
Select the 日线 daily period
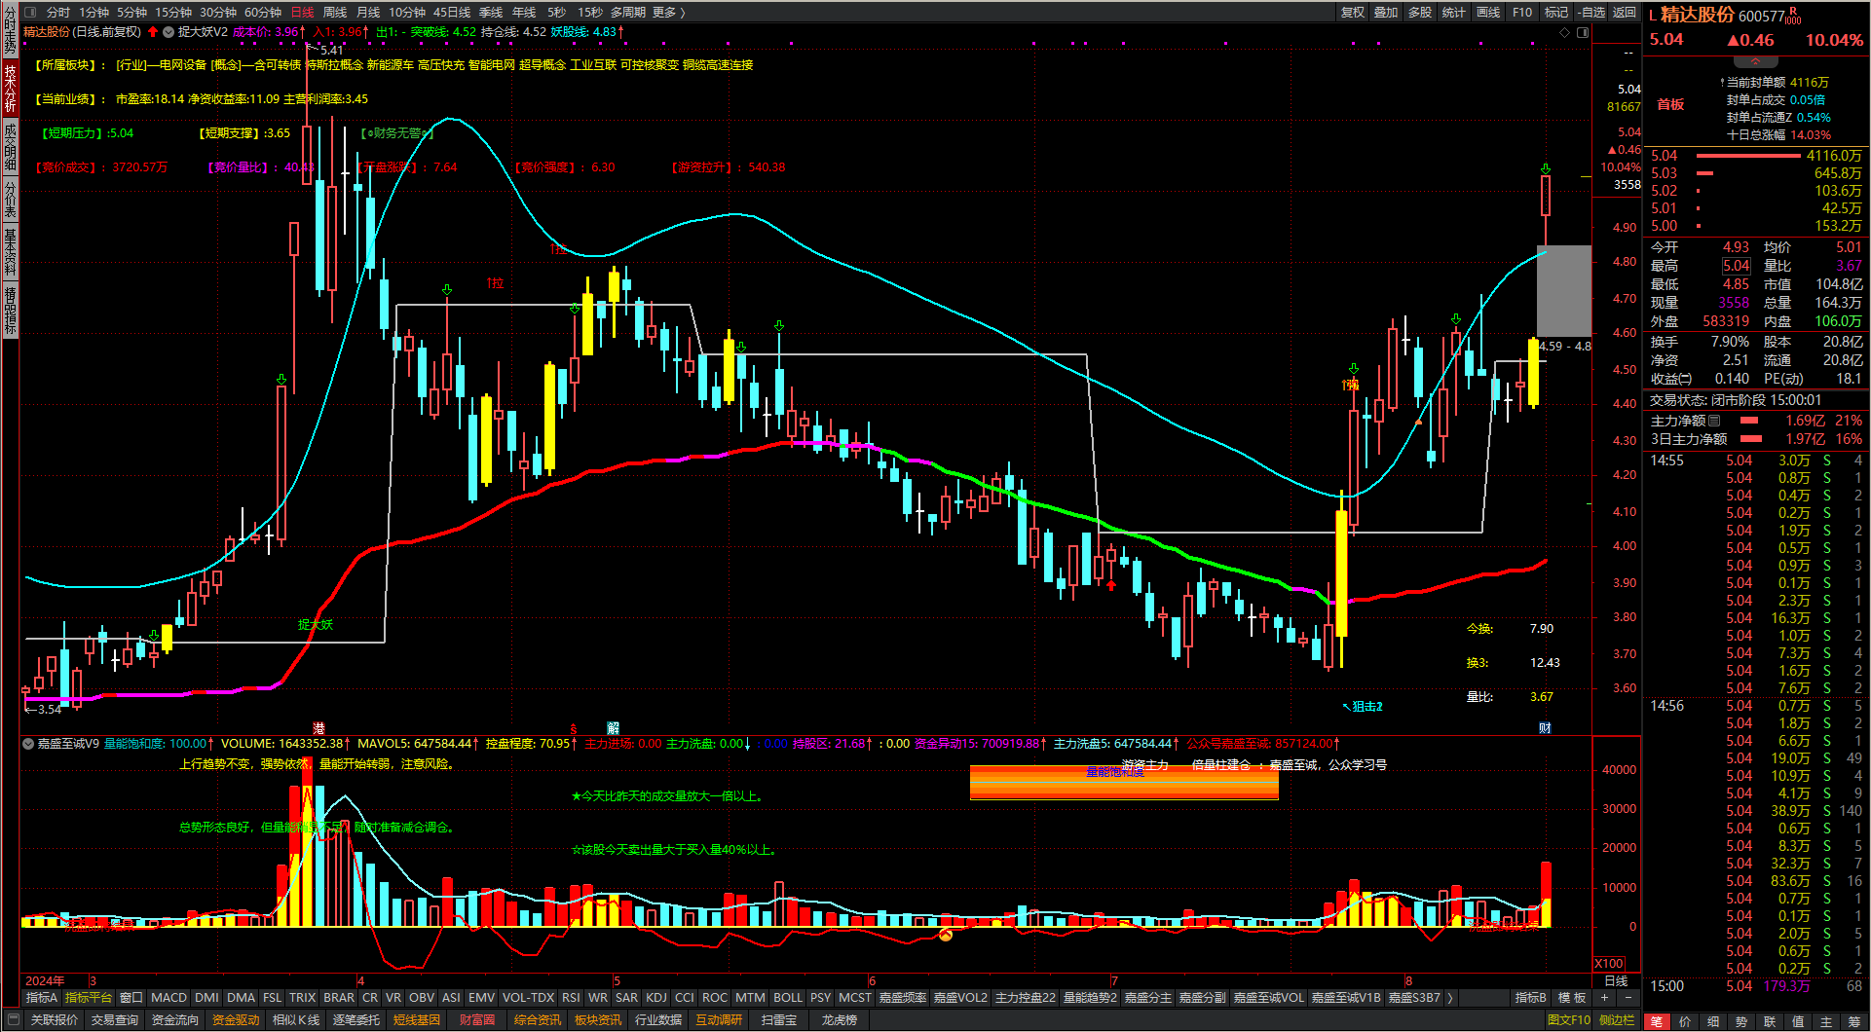(303, 13)
